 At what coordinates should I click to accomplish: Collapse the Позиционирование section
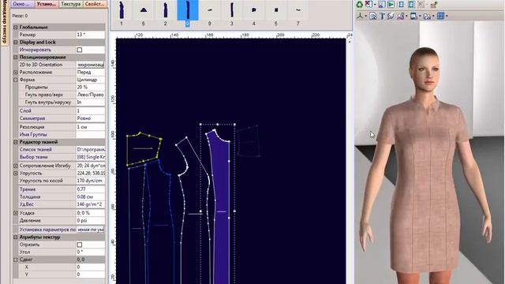[16, 58]
